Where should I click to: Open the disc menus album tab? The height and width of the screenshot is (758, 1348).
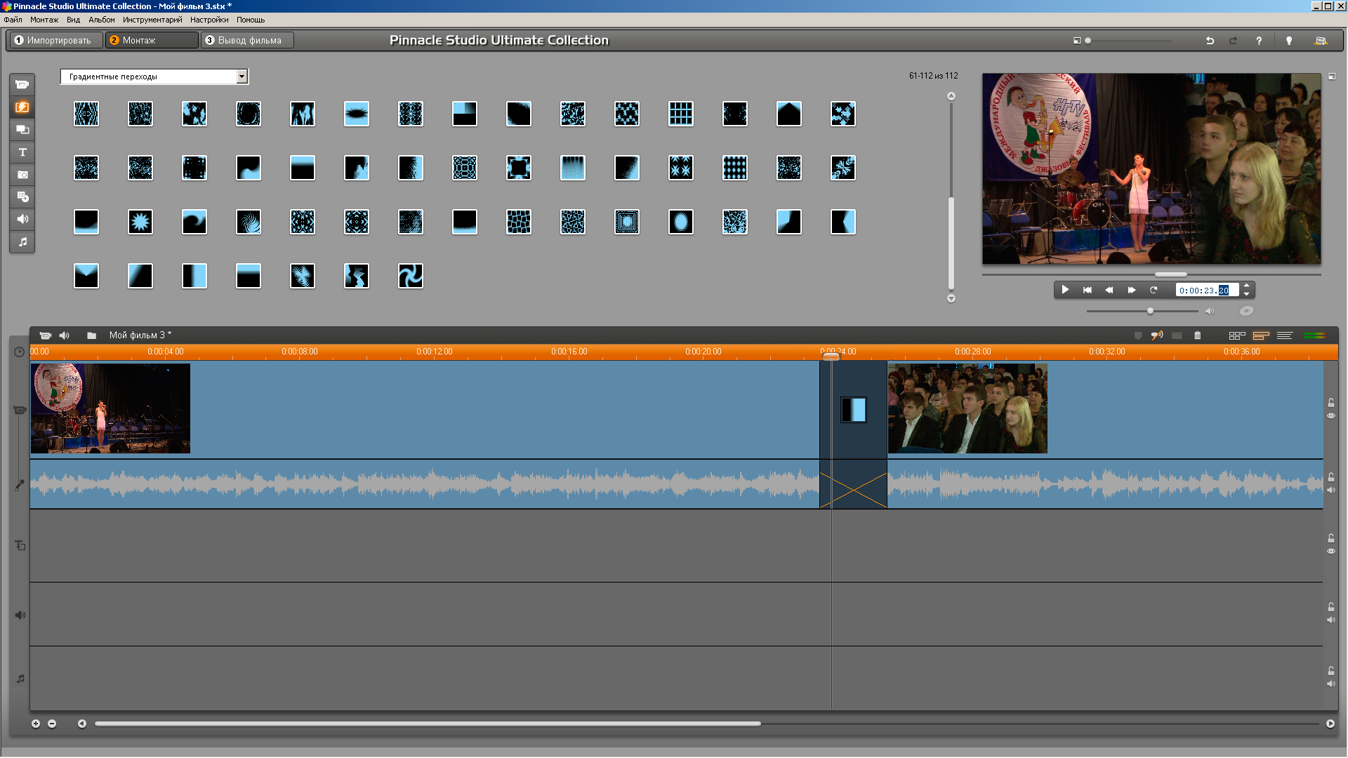(22, 197)
